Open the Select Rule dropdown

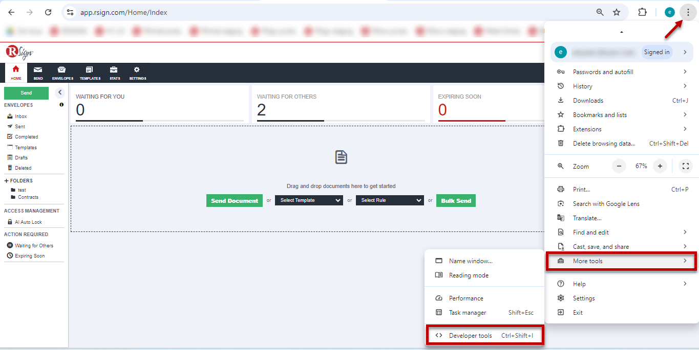click(390, 200)
